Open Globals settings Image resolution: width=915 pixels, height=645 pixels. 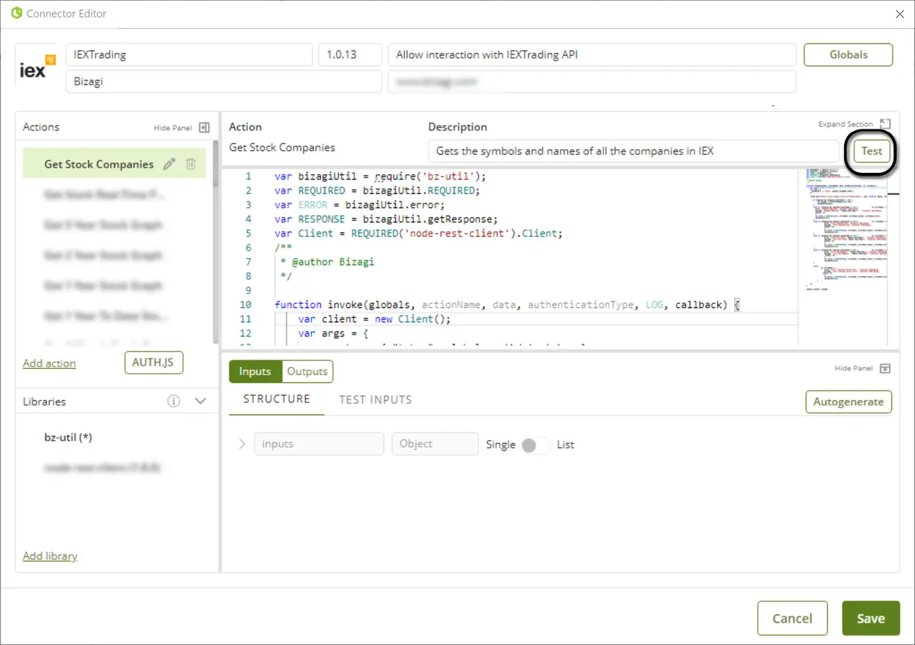(x=848, y=55)
